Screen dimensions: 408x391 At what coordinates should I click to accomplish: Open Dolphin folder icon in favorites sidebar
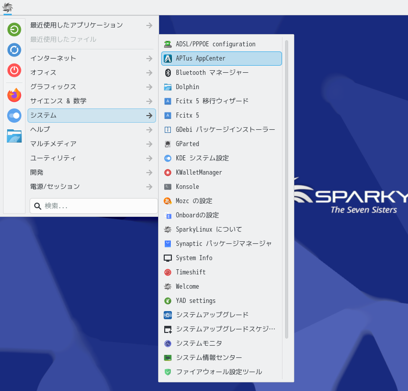pyautogui.click(x=14, y=136)
